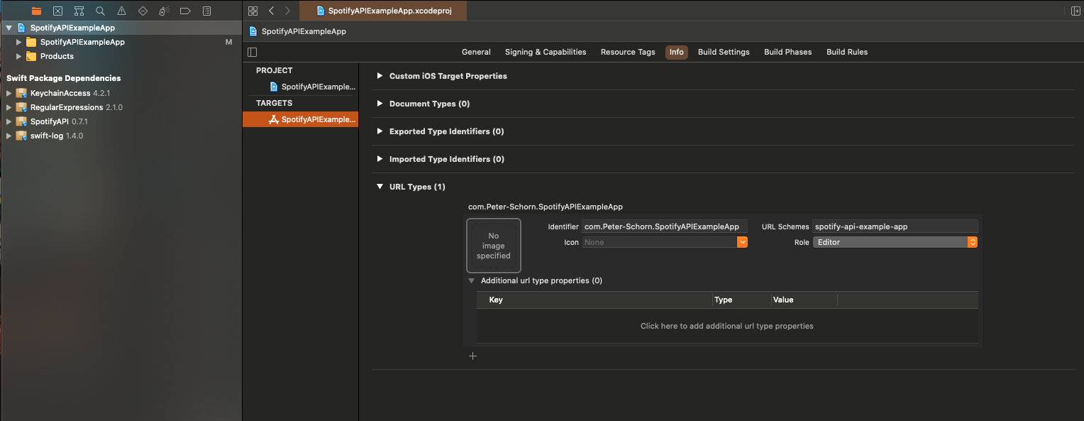The image size is (1084, 421).
Task: Open the Debug navigator spray icon
Action: 164,11
